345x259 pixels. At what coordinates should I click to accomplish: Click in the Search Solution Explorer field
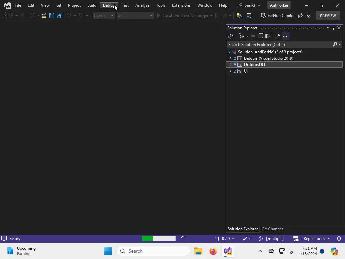coord(279,45)
